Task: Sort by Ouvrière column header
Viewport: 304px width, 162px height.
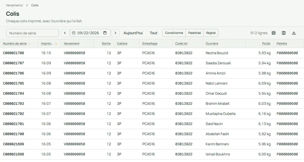Action: pyautogui.click(x=212, y=44)
